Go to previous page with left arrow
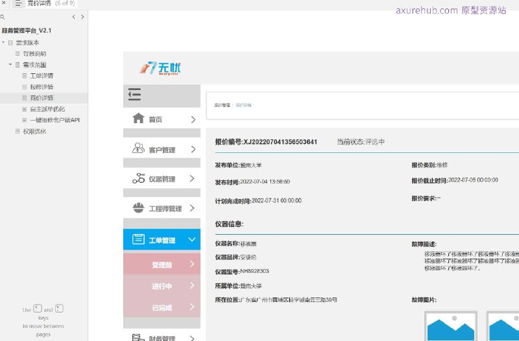Screen dimensions: 519x341 pyautogui.click(x=73, y=17)
